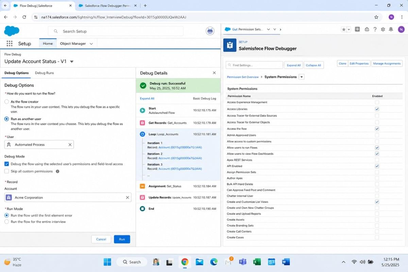Screen dimensions: 408x272
Task: Open the Account 0015g00000a7G1AAI record link
Action: pos(180,148)
